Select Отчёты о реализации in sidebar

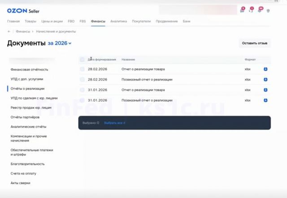(27, 89)
